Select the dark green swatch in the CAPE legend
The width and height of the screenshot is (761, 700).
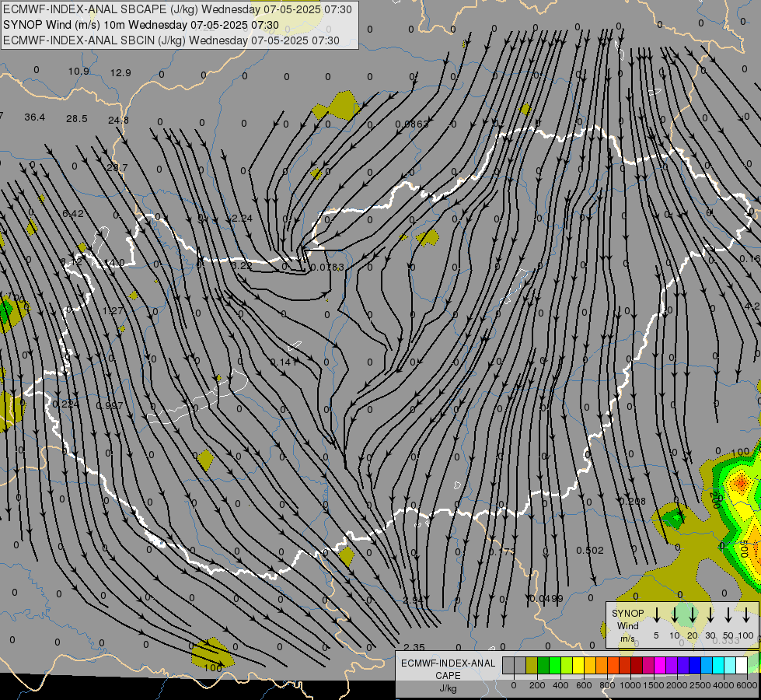(543, 665)
